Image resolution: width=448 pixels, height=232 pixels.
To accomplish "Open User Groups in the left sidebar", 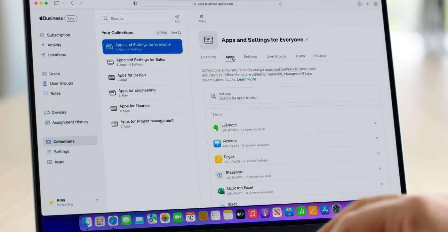I will point(58,83).
